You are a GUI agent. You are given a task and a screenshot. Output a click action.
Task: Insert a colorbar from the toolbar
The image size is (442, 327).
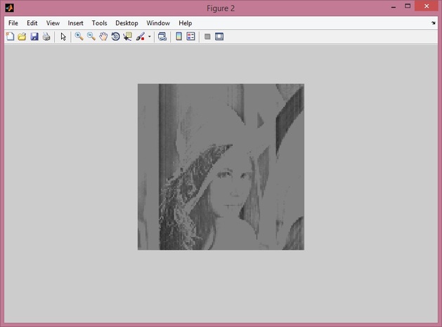(x=179, y=36)
